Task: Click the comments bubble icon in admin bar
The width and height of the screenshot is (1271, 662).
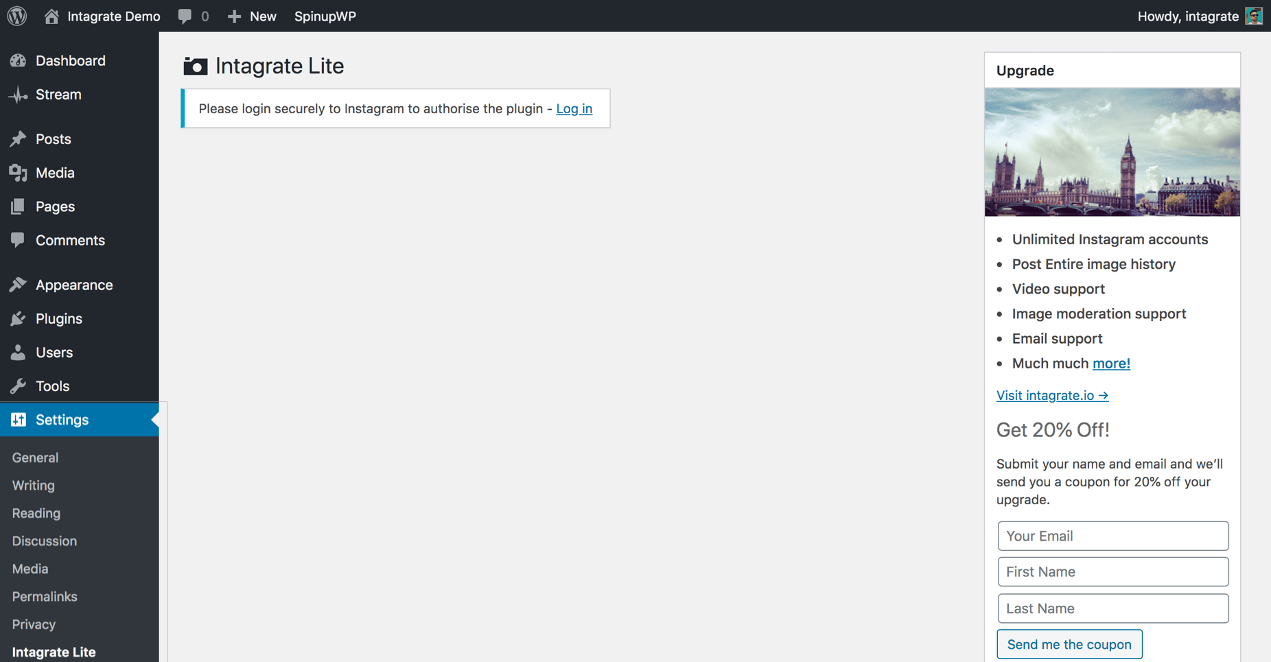Action: point(185,16)
